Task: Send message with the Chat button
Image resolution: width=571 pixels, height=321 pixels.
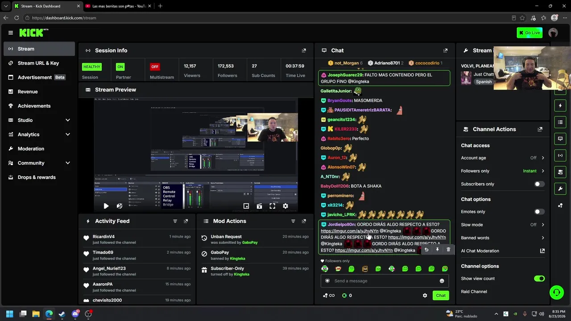Action: click(x=441, y=296)
